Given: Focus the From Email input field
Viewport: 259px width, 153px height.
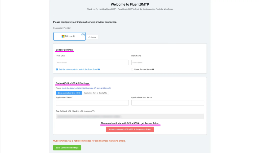Looking at the screenshot, I should pos(92,62).
